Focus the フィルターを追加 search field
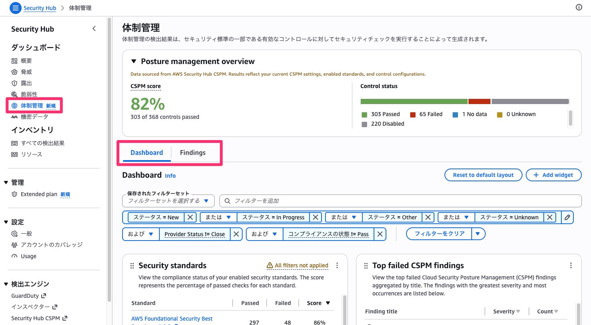 pos(400,201)
